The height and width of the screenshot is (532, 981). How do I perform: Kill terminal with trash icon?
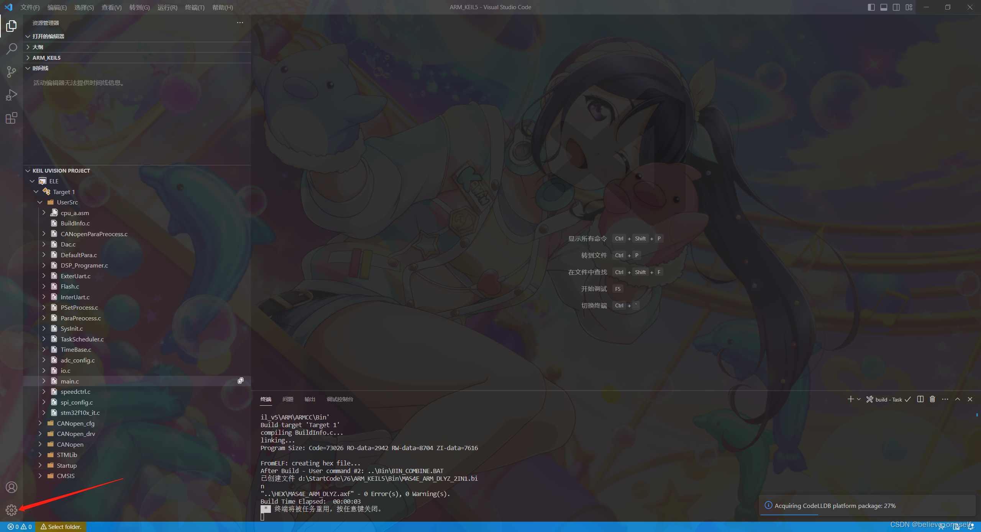point(932,399)
